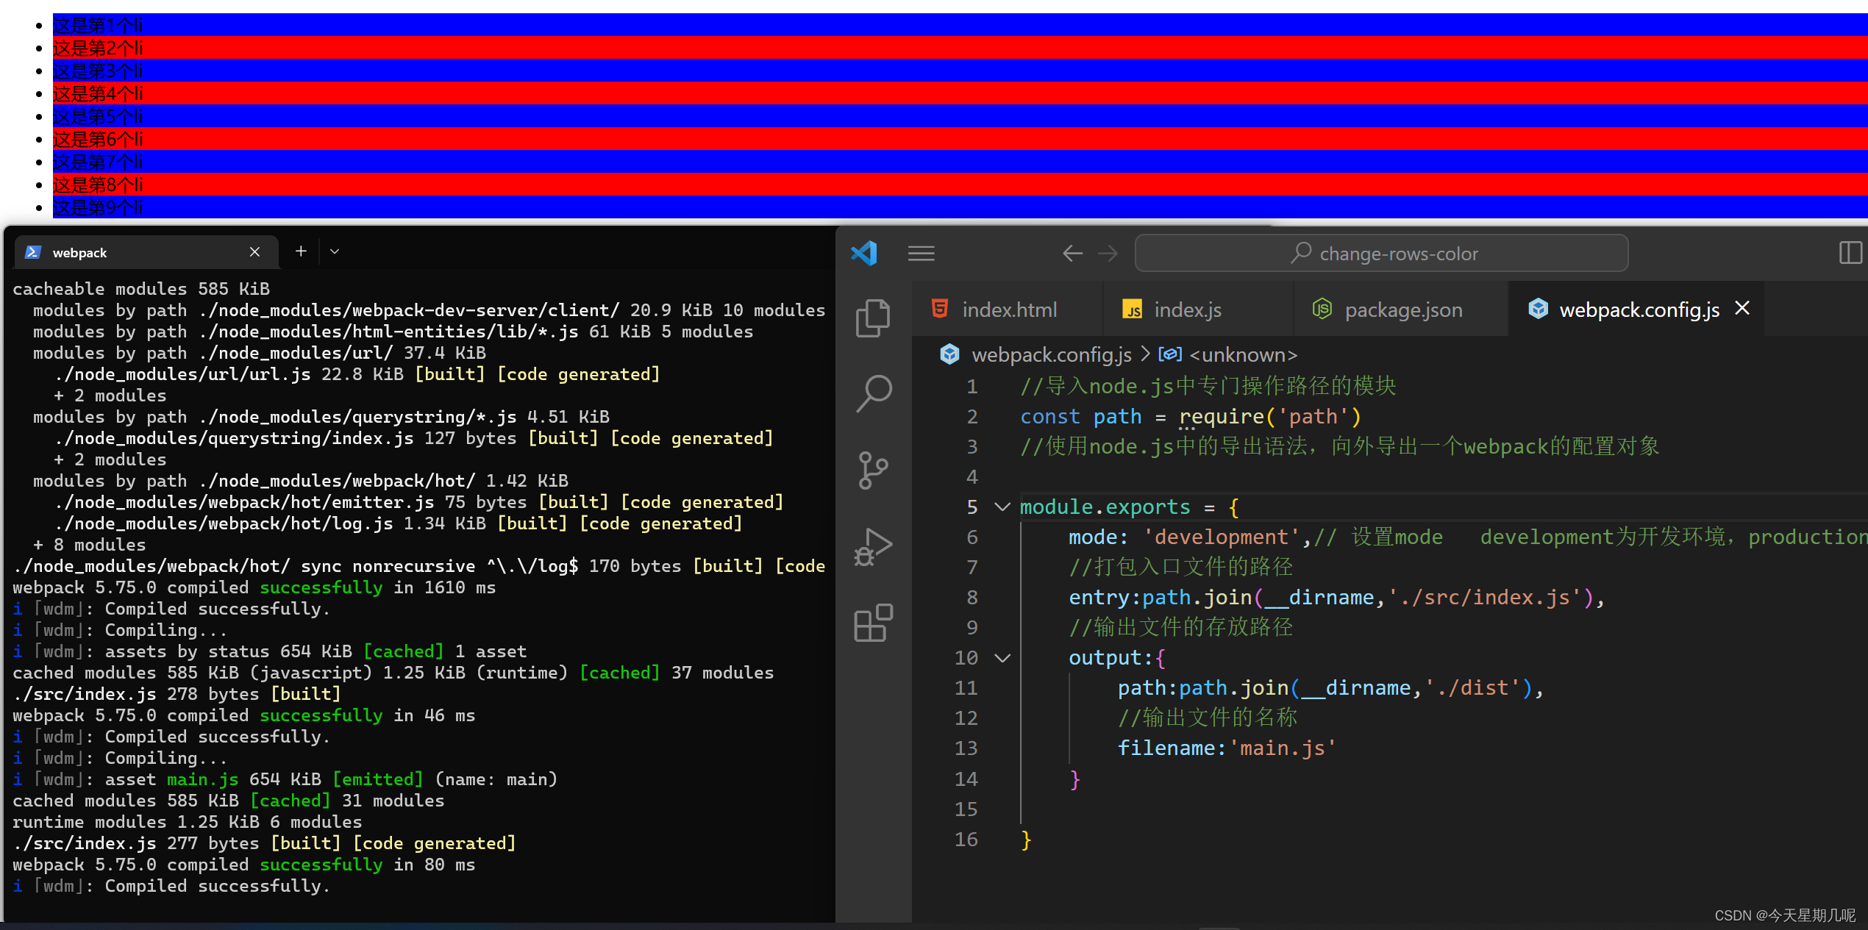
Task: Open the Search view in the activity bar
Action: tap(873, 394)
